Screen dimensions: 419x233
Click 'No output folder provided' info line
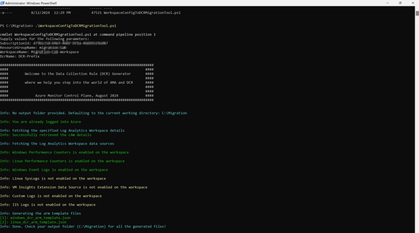(x=93, y=113)
